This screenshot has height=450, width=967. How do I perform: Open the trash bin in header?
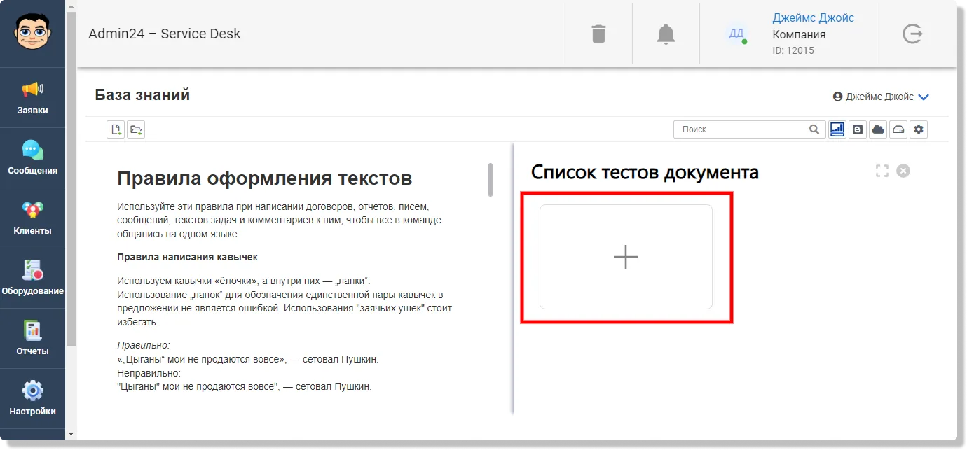598,34
